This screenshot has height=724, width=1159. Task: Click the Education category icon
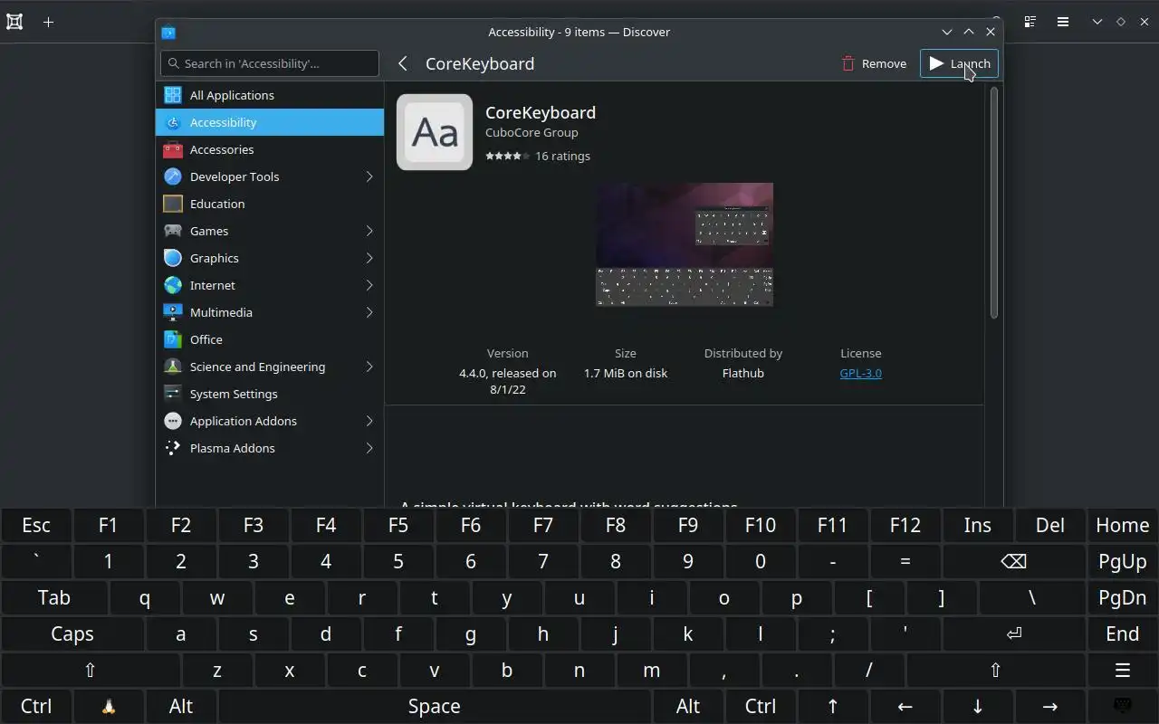pos(173,204)
